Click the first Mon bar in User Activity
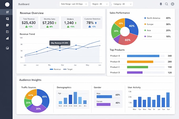 coord(135,104)
